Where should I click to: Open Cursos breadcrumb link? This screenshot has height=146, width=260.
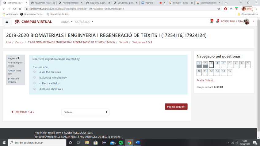(19, 42)
